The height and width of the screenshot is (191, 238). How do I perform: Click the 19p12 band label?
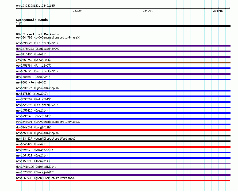tap(20, 23)
